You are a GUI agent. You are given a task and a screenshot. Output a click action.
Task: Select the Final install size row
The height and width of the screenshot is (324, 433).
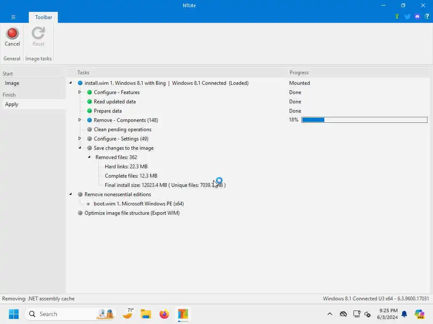point(165,185)
